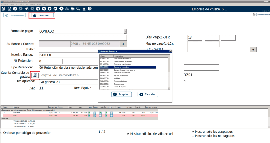Collapse the Totales section in the grid

click(x=2, y=118)
